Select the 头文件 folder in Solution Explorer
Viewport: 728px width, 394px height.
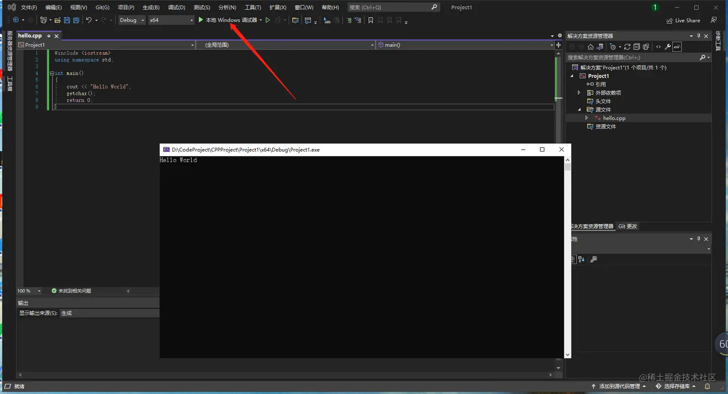coord(603,102)
